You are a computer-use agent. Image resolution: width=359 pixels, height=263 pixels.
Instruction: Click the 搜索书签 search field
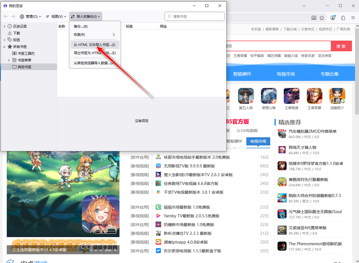coord(194,16)
